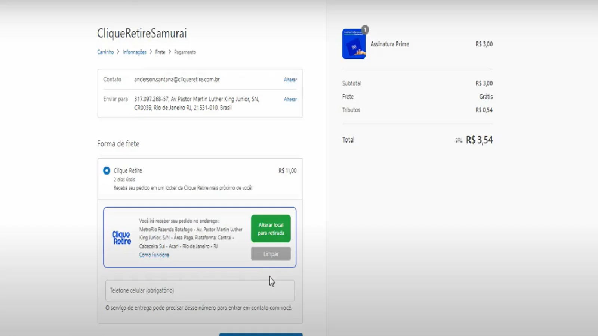Focus the Telefone celular input field
Screen dimensions: 598x336
(200, 290)
